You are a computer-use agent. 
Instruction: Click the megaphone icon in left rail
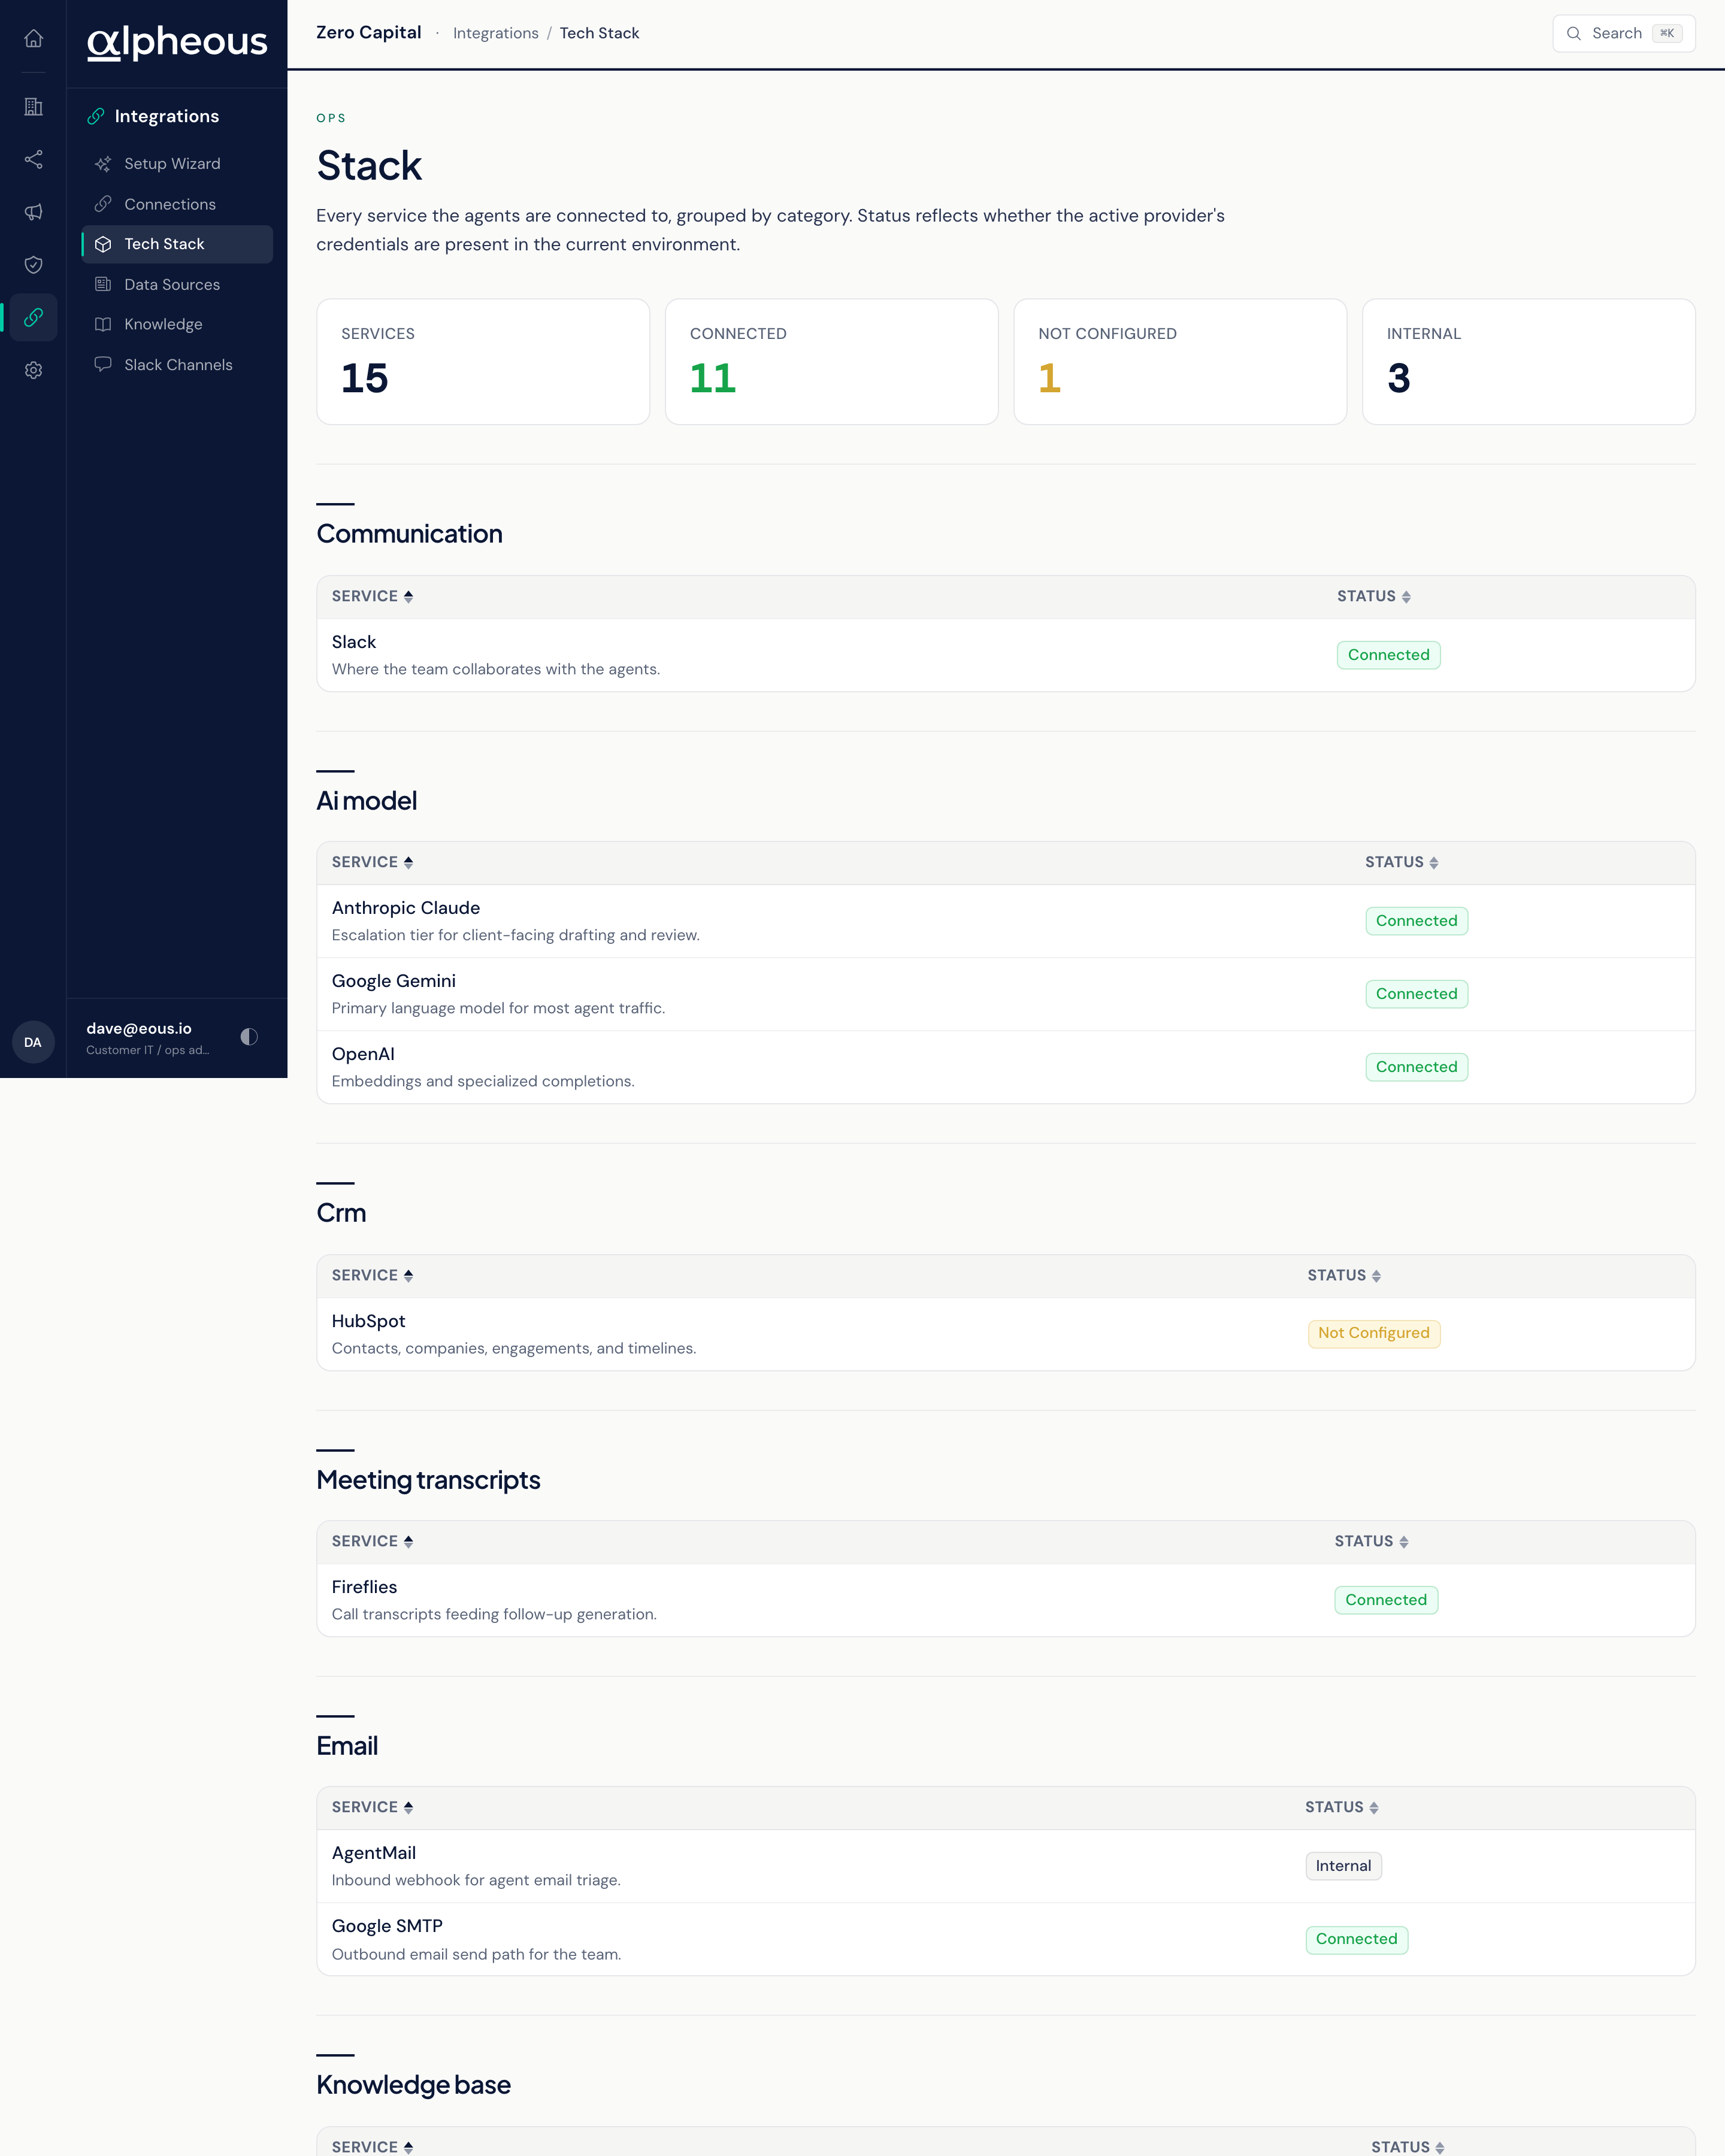click(33, 212)
